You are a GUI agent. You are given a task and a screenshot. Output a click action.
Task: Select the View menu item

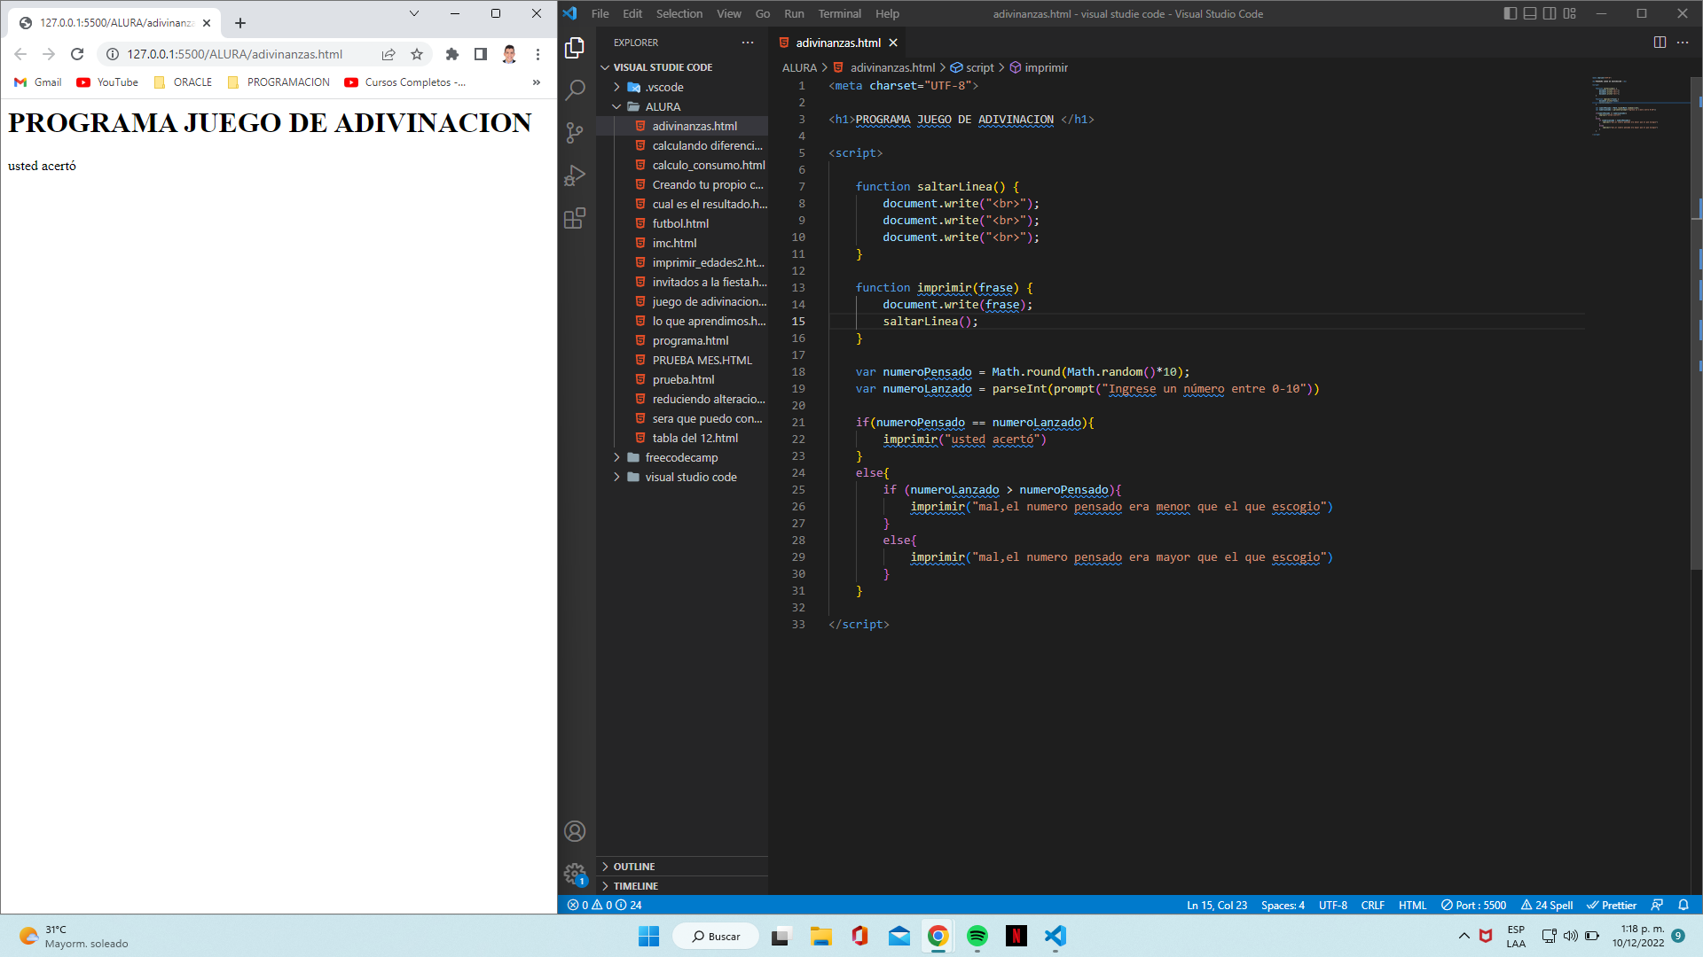coord(729,13)
